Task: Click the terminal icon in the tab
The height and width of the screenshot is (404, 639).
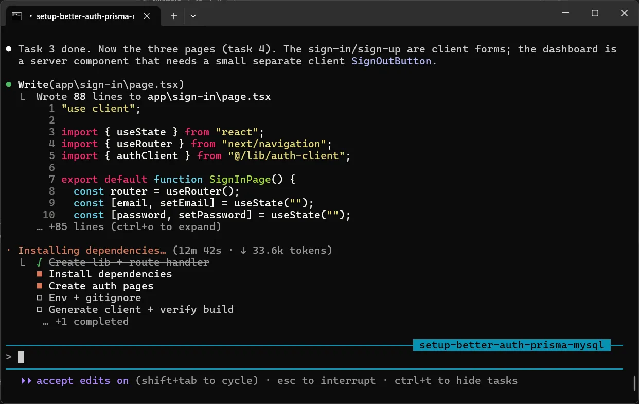Action: point(16,16)
